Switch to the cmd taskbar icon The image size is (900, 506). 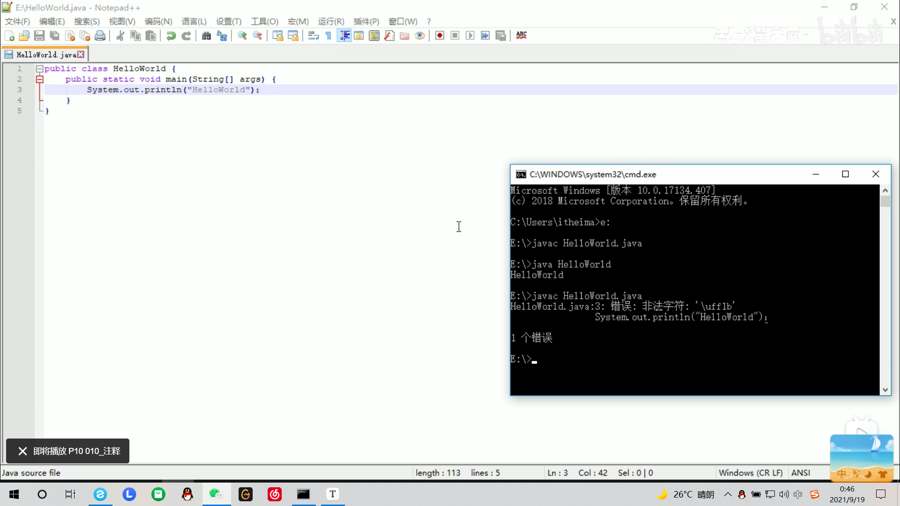[304, 494]
